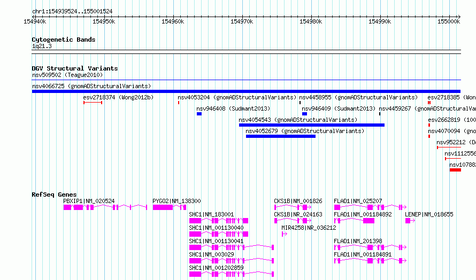Select the 154950k ruler tick label
Viewport: 476px width, 280px height.
(104, 21)
